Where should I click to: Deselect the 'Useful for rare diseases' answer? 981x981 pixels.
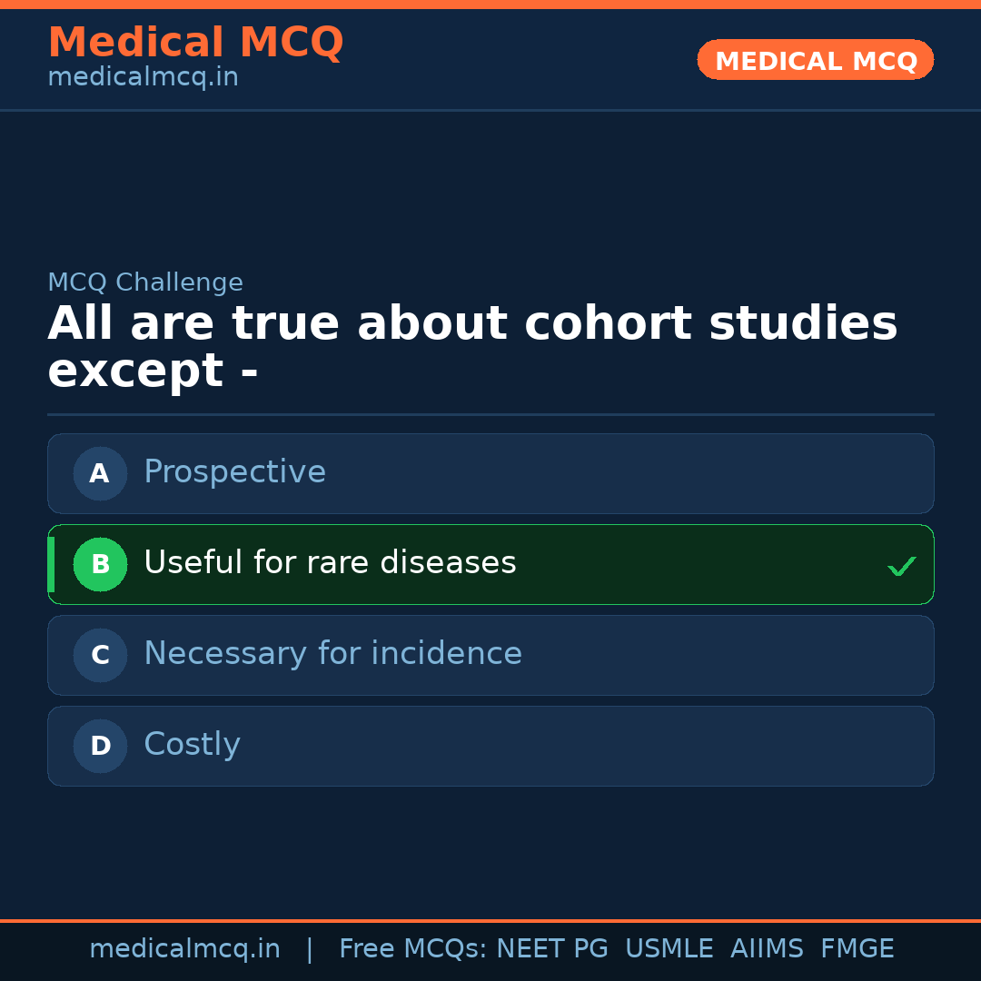[x=490, y=564]
